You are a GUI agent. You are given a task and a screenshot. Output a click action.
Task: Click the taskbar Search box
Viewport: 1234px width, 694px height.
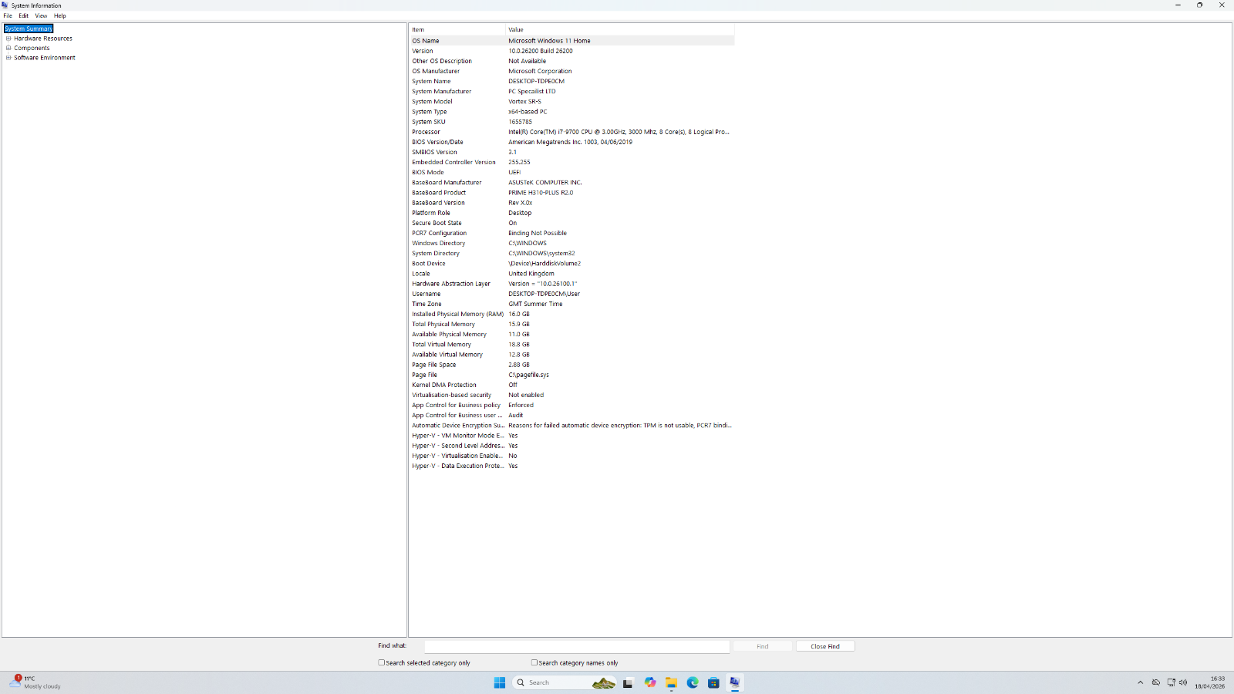point(565,682)
